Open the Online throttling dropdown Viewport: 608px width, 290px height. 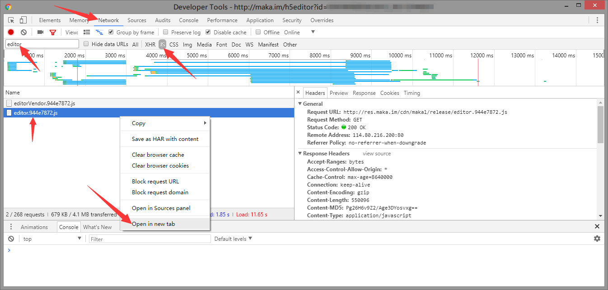(x=299, y=32)
